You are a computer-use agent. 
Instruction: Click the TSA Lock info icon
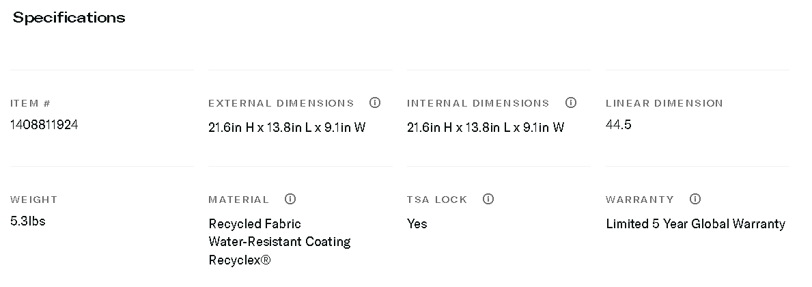pyautogui.click(x=488, y=199)
